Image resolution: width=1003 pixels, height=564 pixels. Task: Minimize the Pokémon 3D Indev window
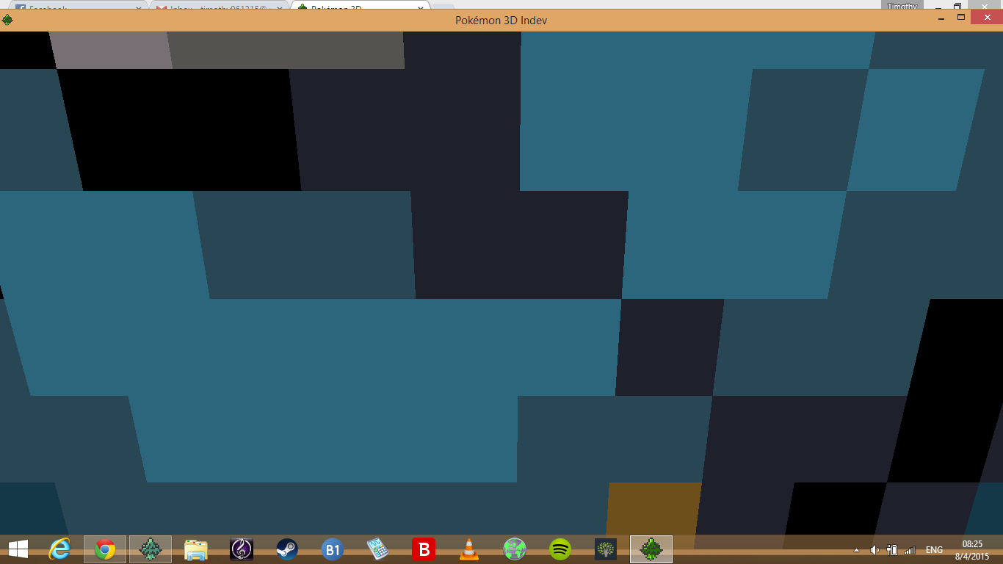point(941,18)
